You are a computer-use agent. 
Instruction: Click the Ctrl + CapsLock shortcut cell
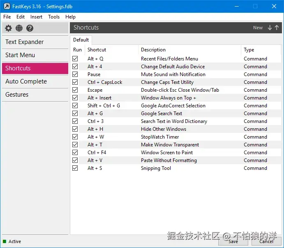[105, 82]
